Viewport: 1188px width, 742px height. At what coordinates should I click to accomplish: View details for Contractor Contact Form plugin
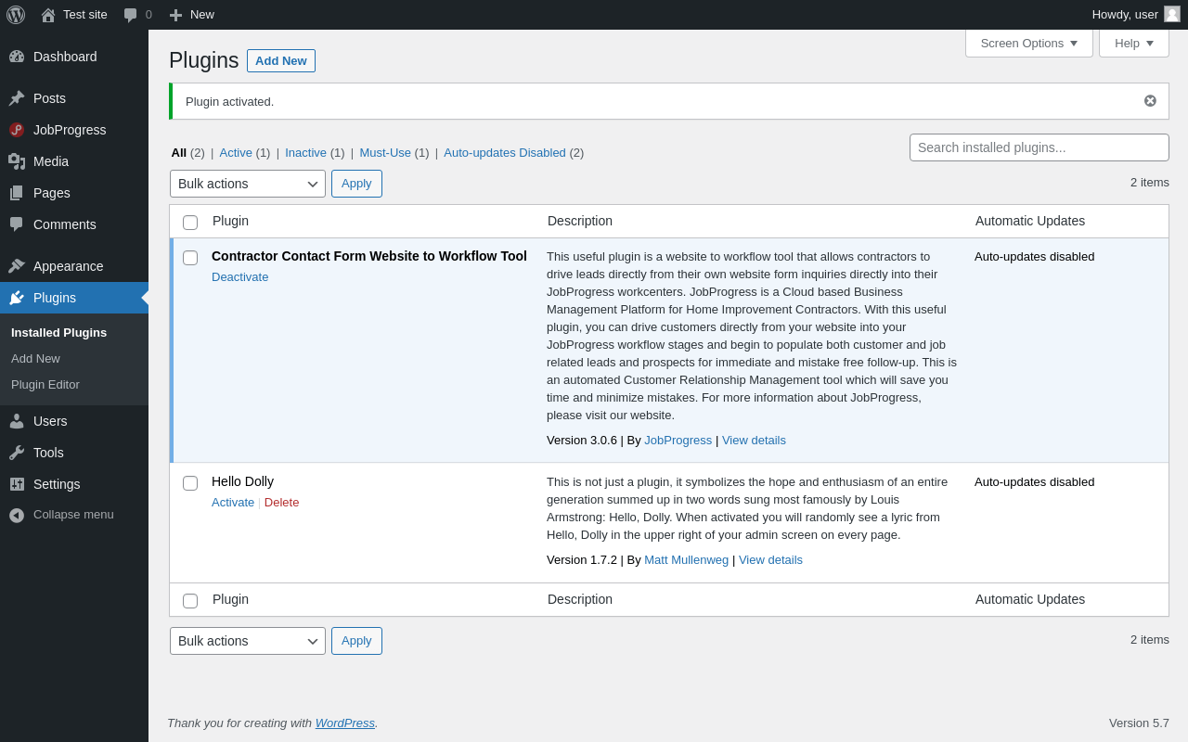coord(754,441)
